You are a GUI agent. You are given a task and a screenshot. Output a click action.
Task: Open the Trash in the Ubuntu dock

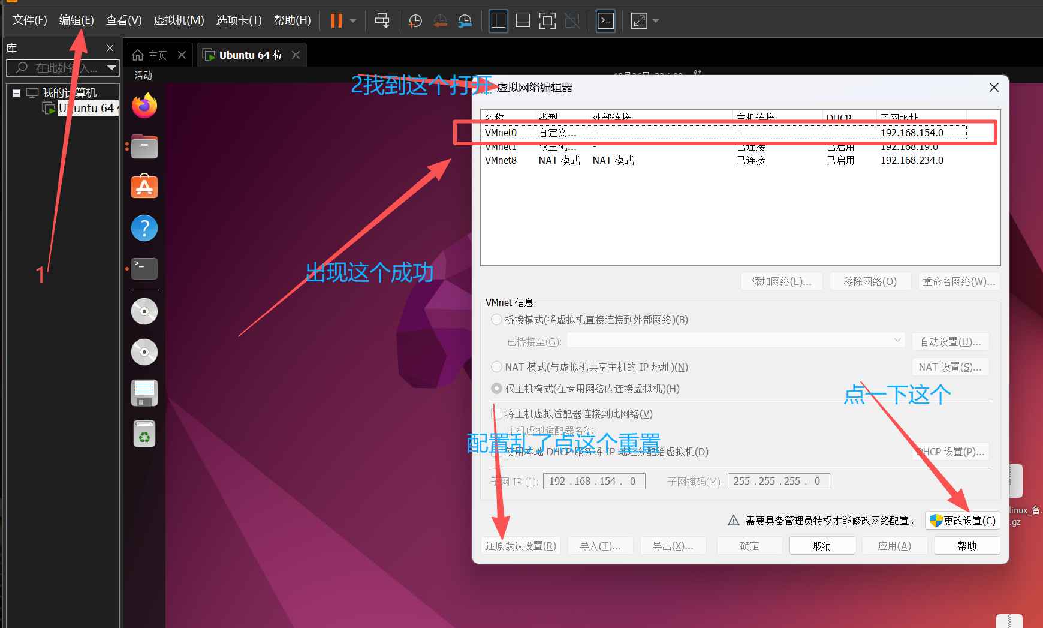[x=144, y=434]
